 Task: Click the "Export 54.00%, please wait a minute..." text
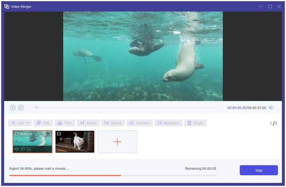pyautogui.click(x=39, y=168)
